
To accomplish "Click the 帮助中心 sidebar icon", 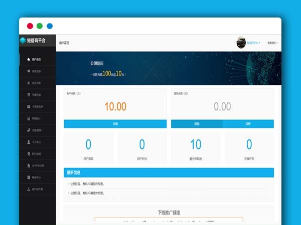I will click(28, 177).
